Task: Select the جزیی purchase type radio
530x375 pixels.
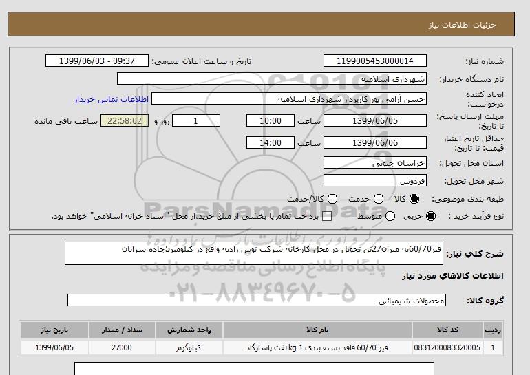Action: coord(431,216)
